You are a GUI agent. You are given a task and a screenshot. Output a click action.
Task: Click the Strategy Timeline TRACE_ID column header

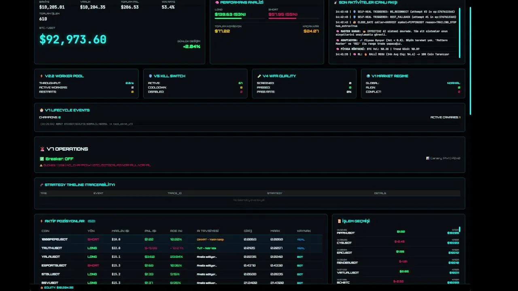[x=174, y=193]
